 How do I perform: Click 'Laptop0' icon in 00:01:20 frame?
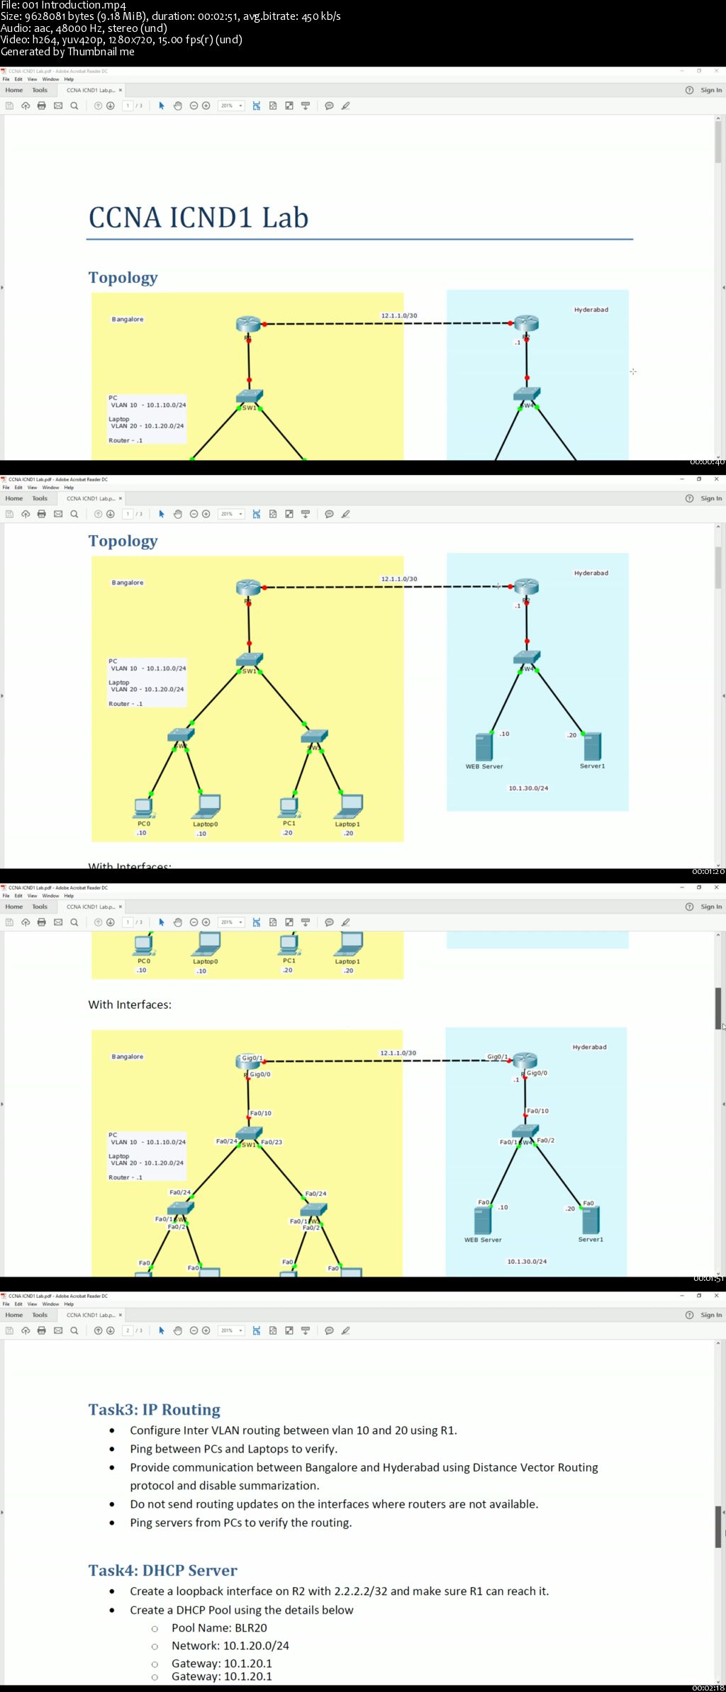pyautogui.click(x=207, y=806)
